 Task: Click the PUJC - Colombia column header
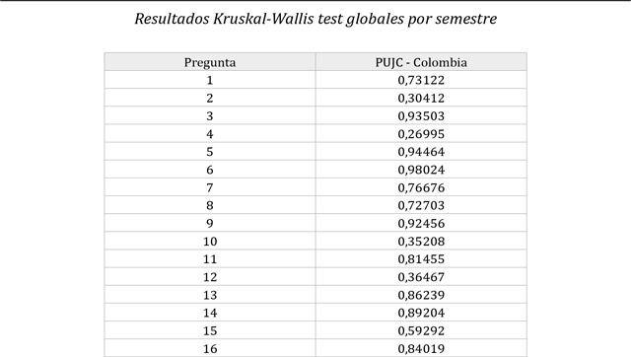[x=421, y=62]
